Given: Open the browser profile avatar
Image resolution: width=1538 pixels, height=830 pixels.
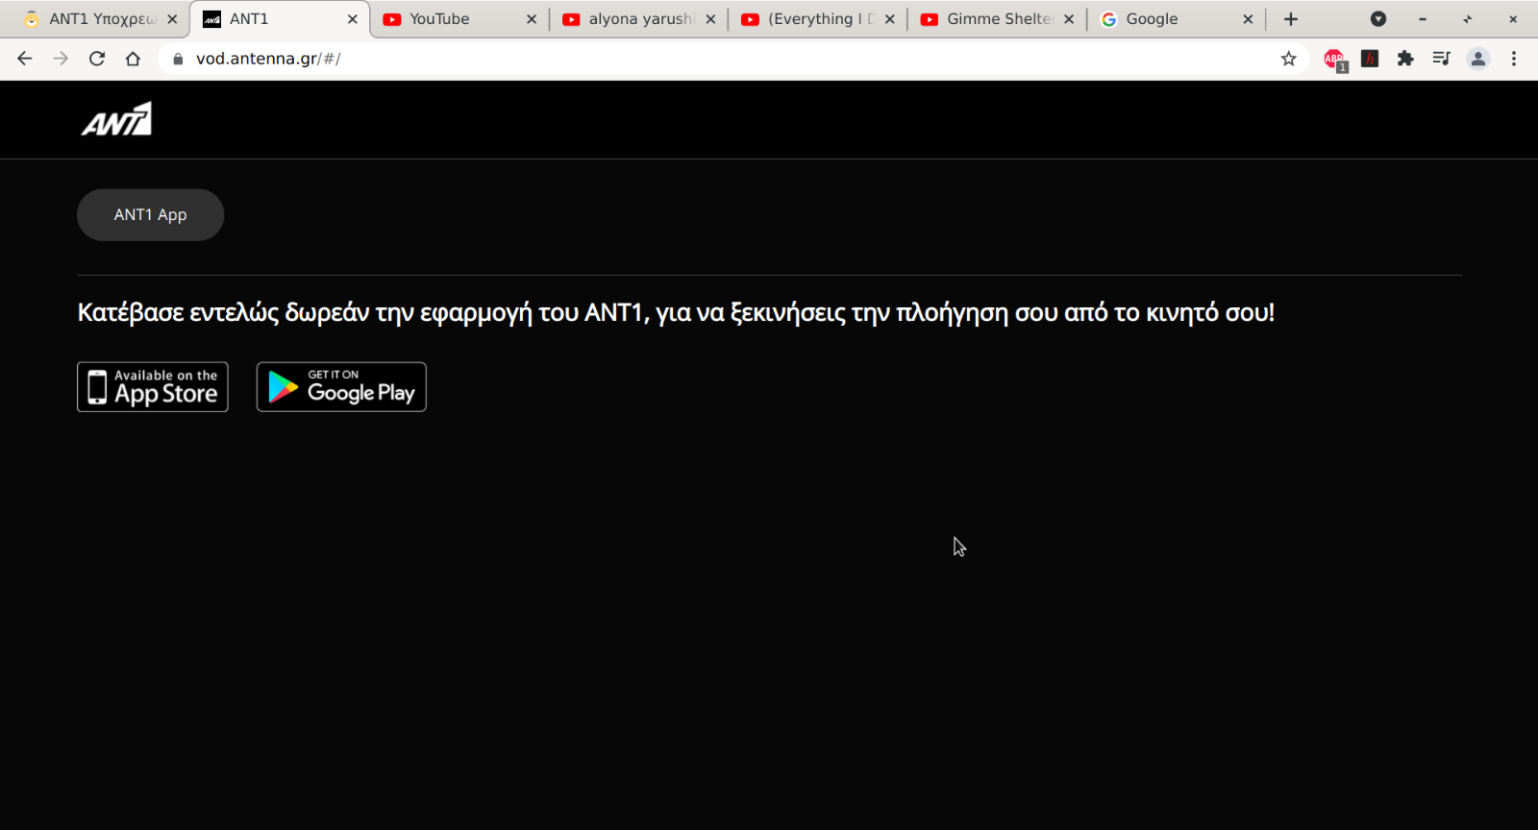Looking at the screenshot, I should pos(1478,59).
